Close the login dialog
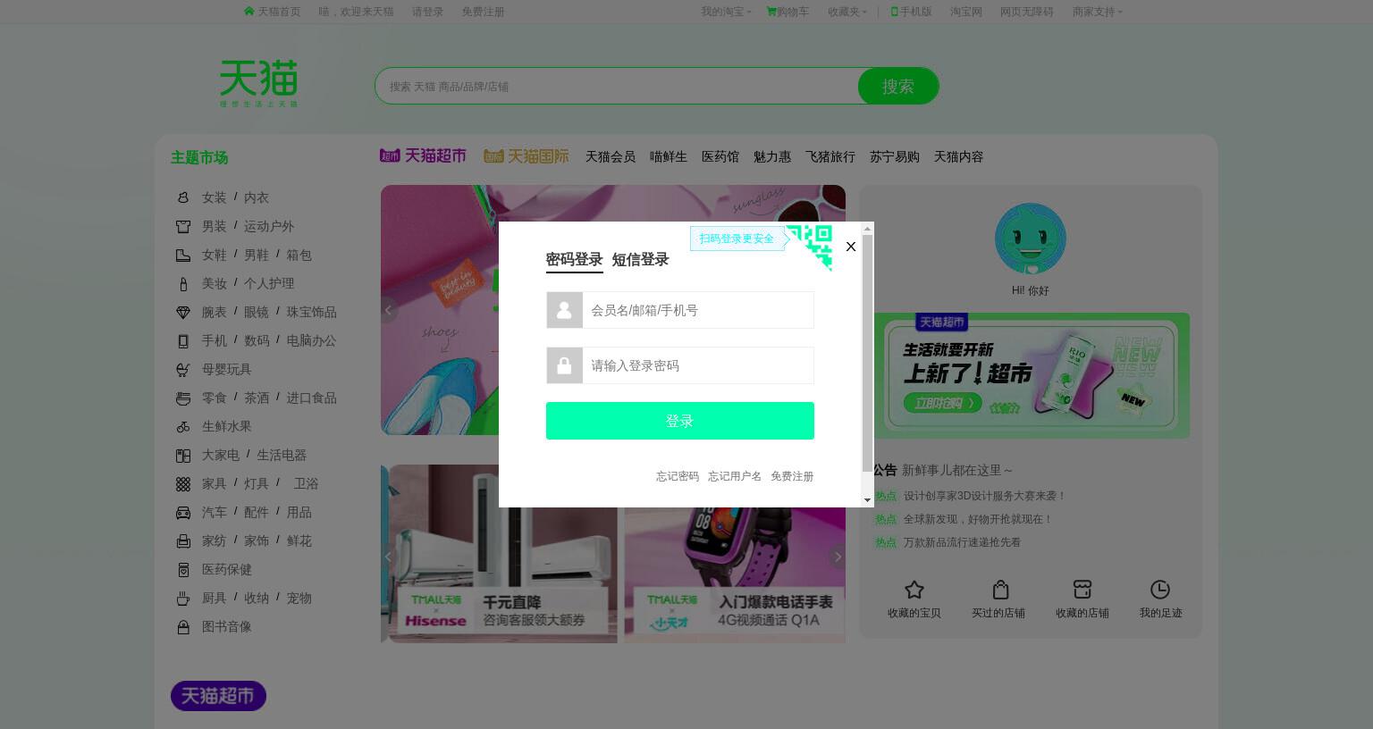 click(x=851, y=247)
